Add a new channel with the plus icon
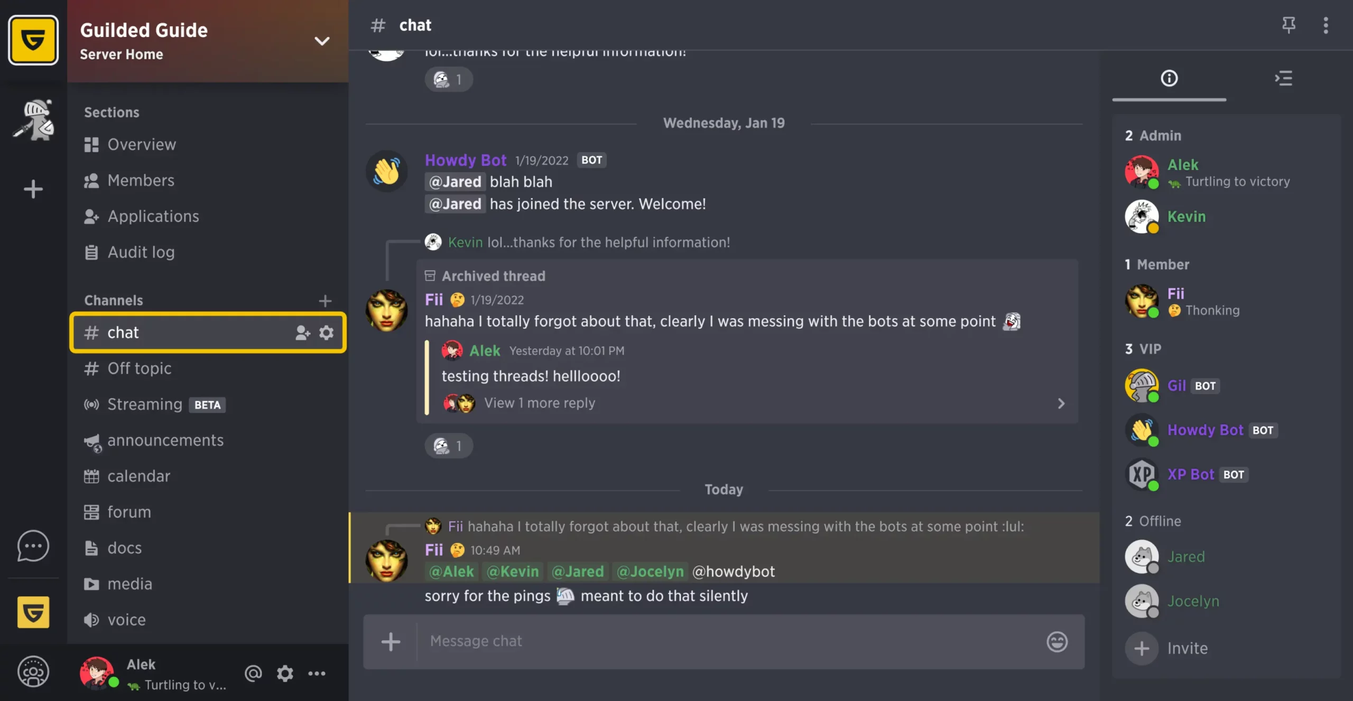Image resolution: width=1353 pixels, height=701 pixels. coord(325,300)
